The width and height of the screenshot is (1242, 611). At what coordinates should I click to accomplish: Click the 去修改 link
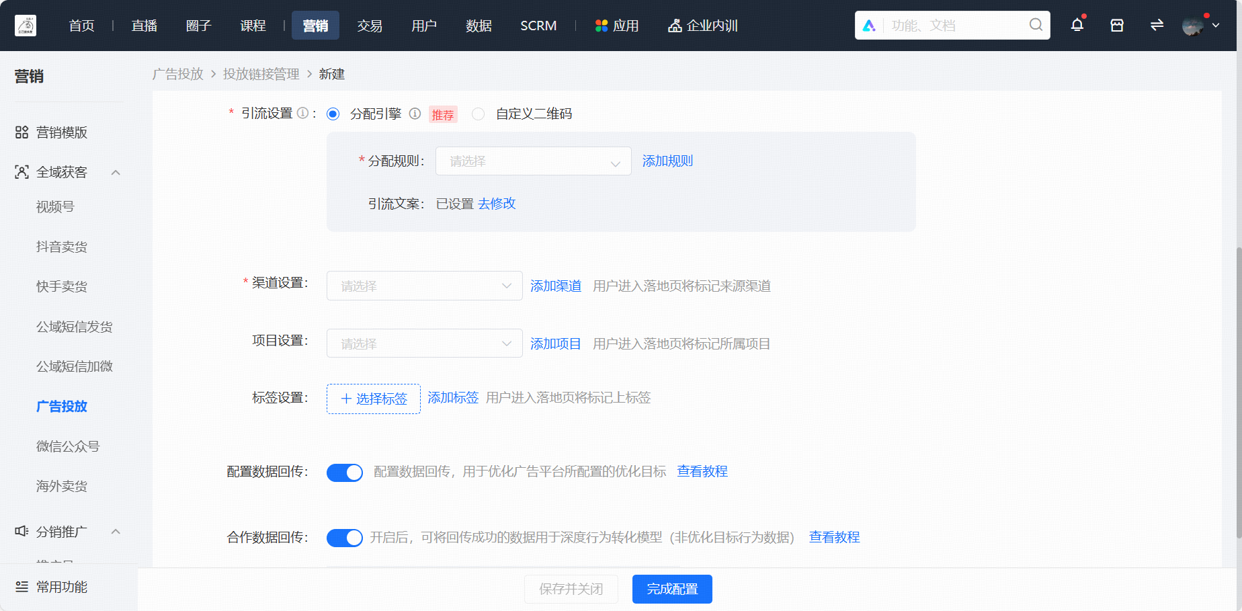(x=497, y=204)
